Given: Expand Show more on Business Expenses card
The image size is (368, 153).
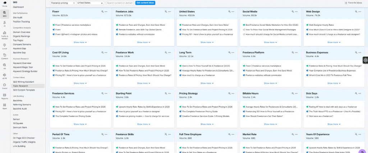Looking at the screenshot, I should [x=334, y=83].
